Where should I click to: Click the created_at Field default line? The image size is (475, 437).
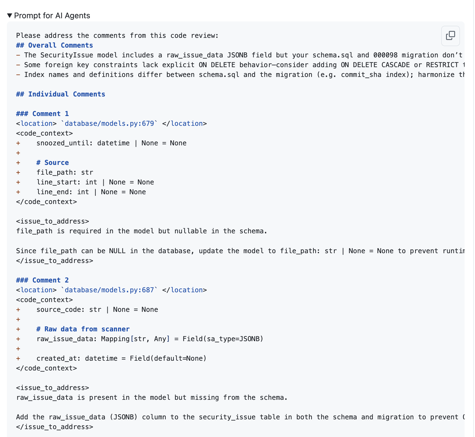point(121,358)
